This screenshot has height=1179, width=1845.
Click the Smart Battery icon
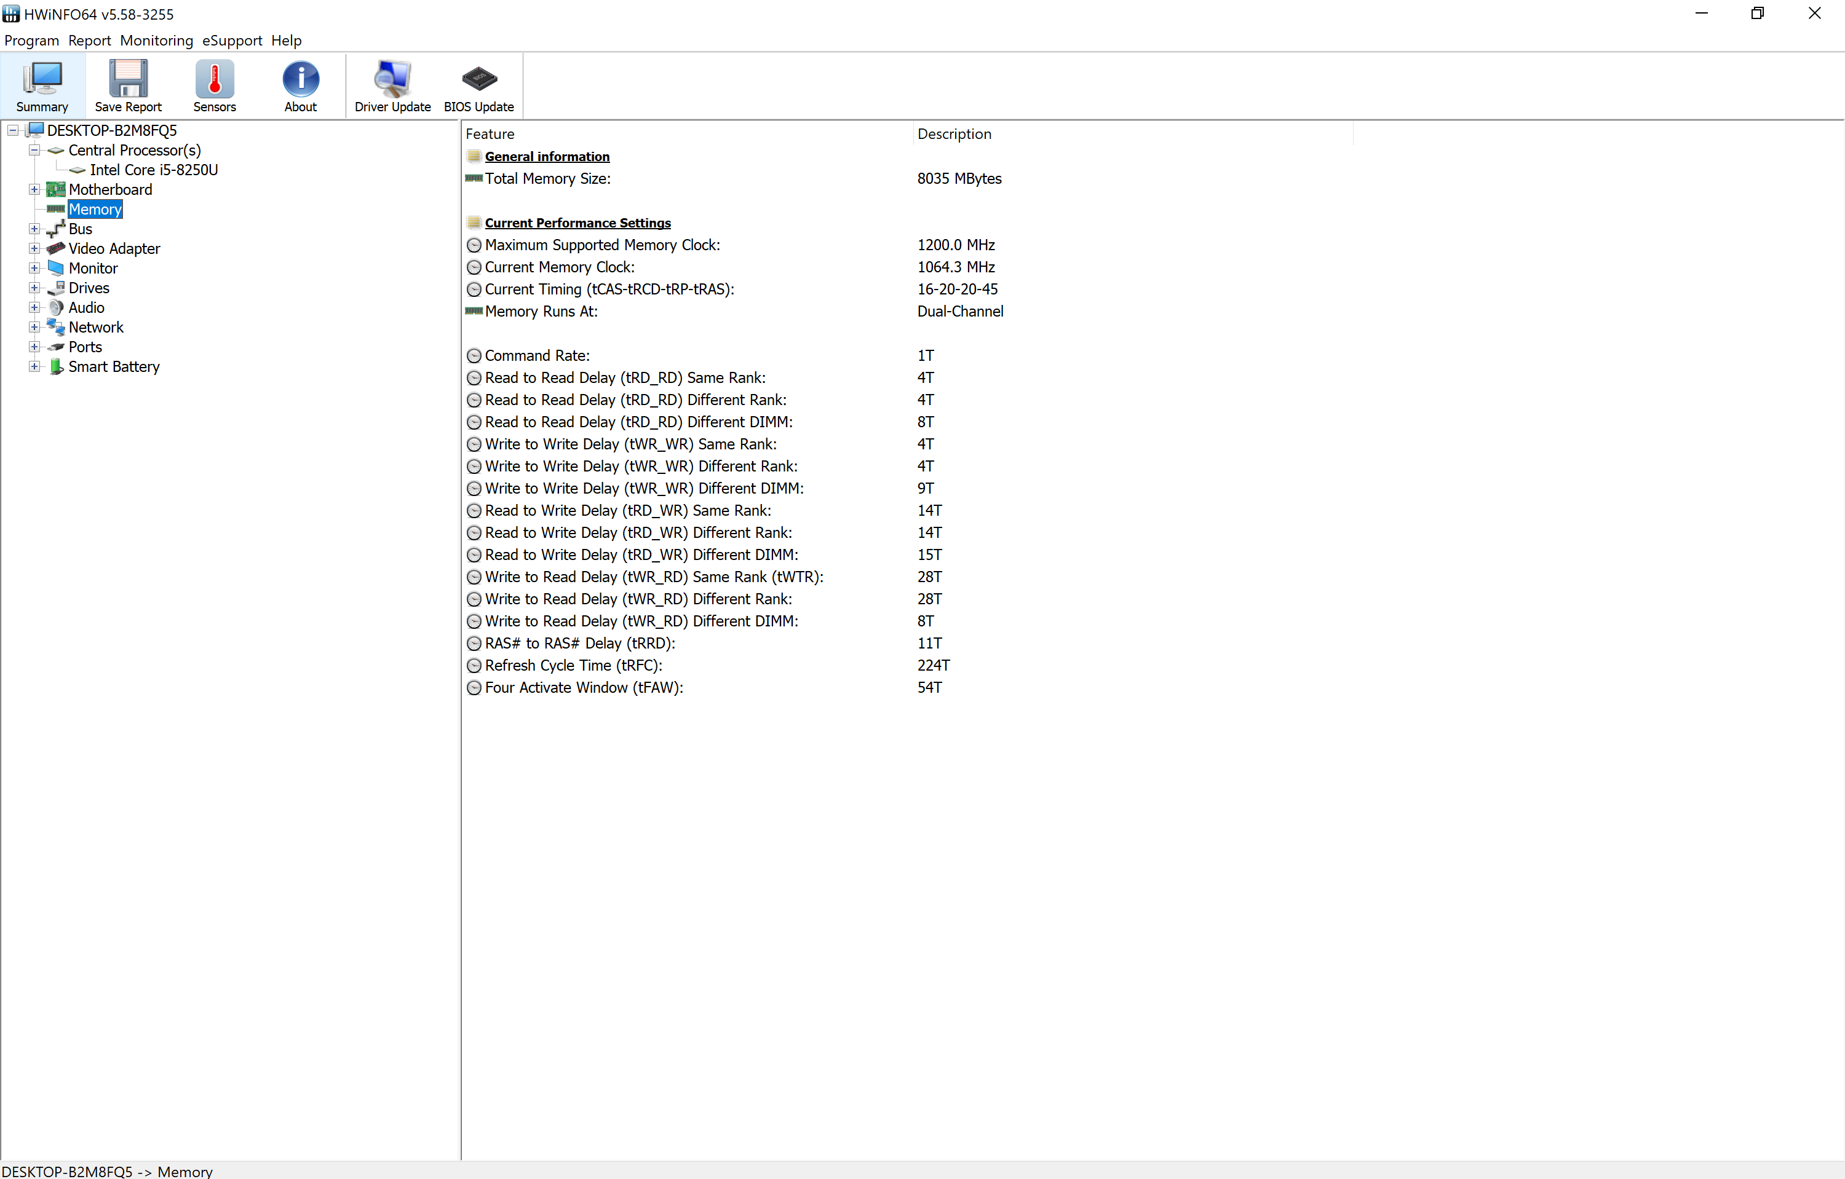click(x=56, y=366)
